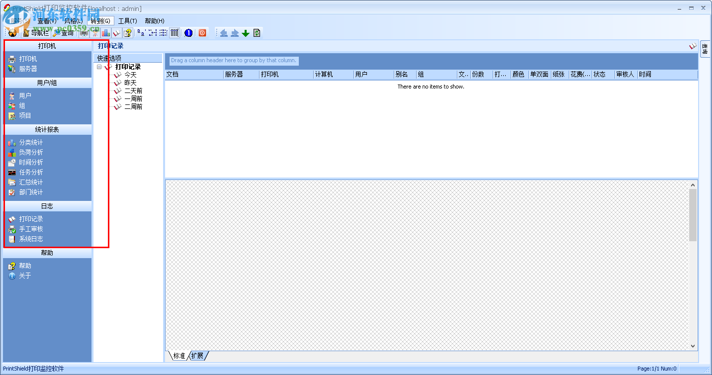712x375 pixels.
Task: Open 分类统计 in the sidebar
Action: 31,142
